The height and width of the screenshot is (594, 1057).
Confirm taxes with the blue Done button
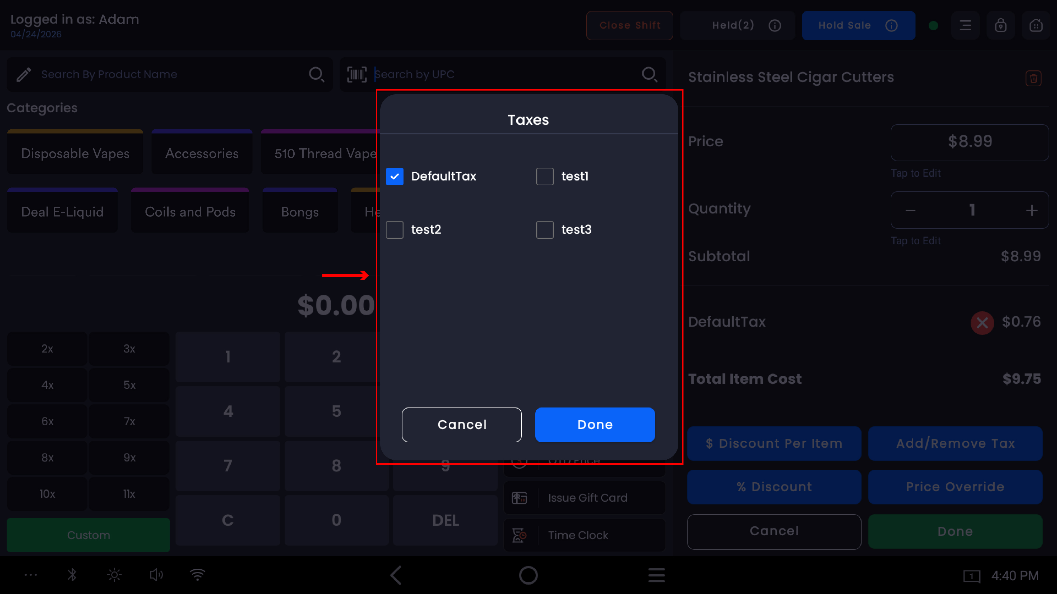[595, 425]
